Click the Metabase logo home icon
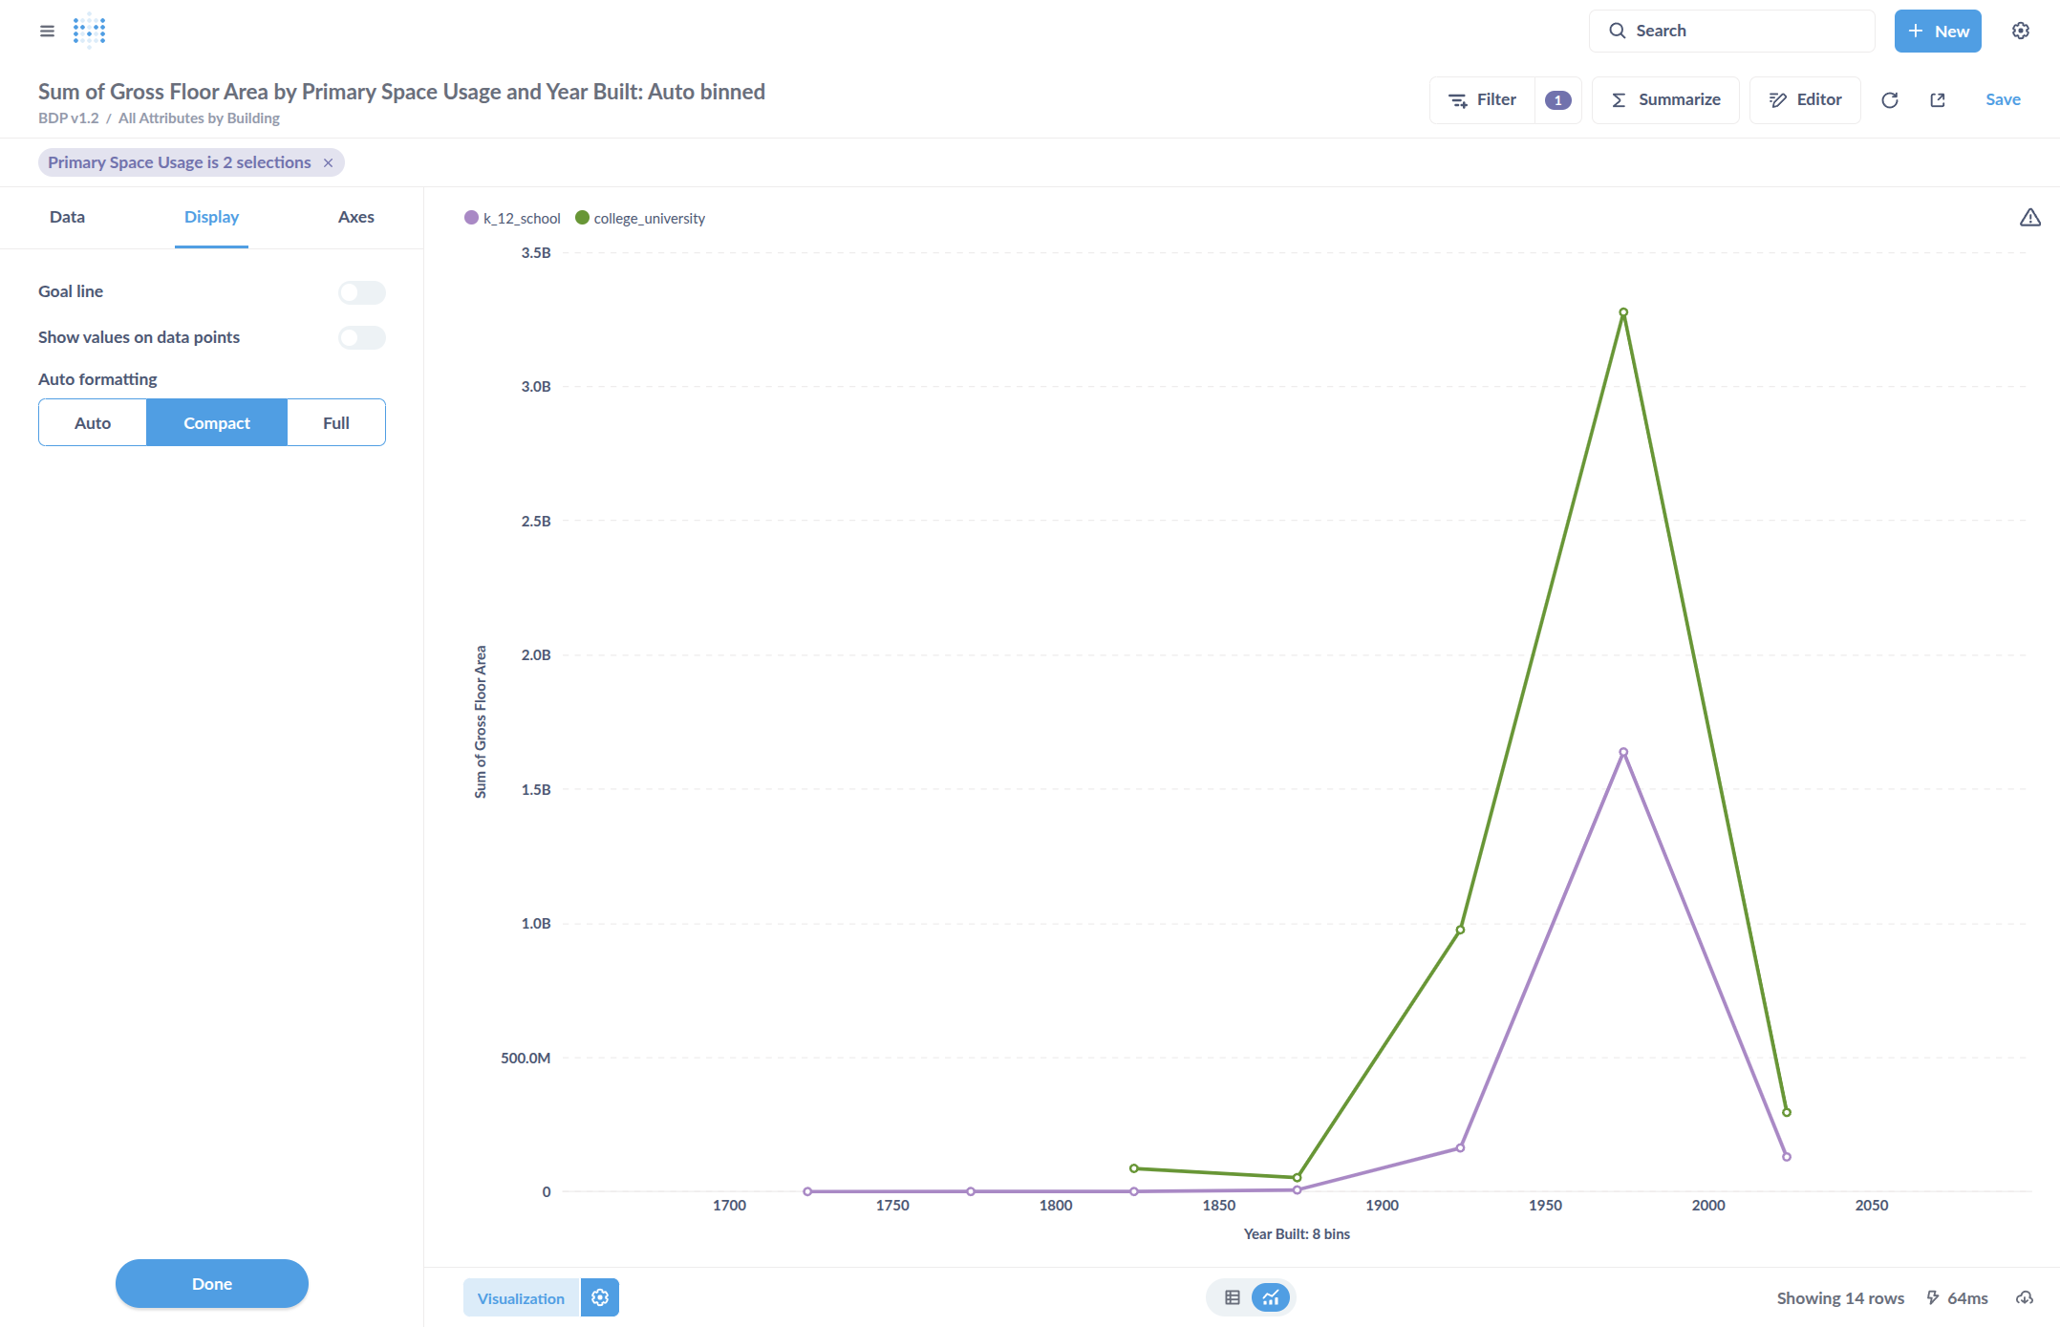Screen dimensions: 2060x1327 (x=89, y=31)
